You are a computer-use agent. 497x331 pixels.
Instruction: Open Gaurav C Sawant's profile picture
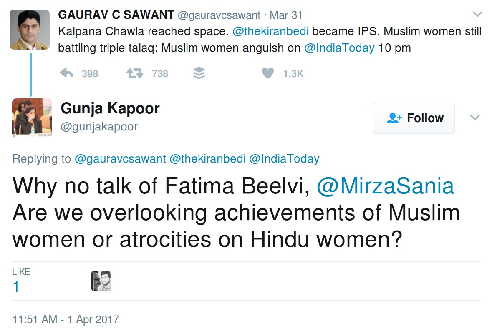[x=30, y=30]
